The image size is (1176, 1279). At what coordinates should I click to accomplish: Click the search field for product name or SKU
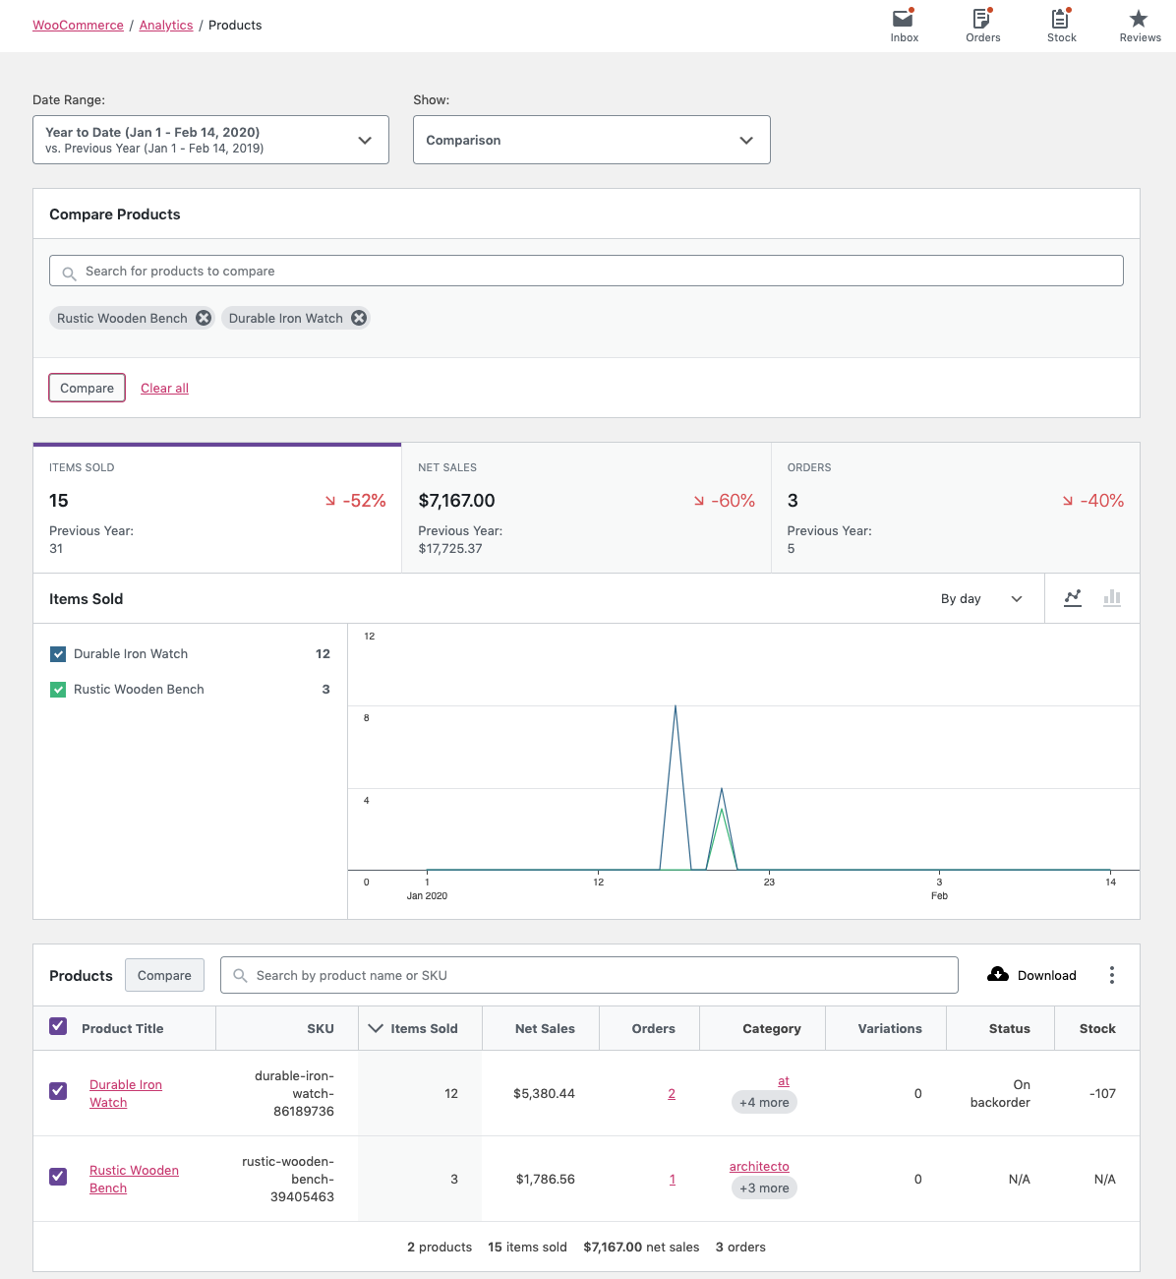pos(588,974)
